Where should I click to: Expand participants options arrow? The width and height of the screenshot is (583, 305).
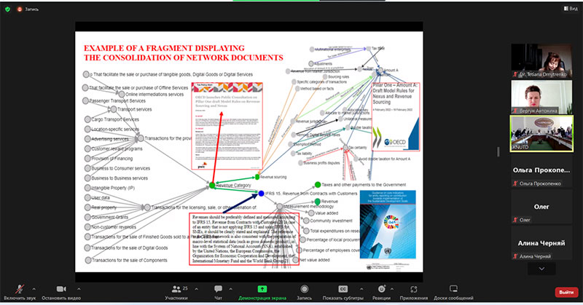196,289
